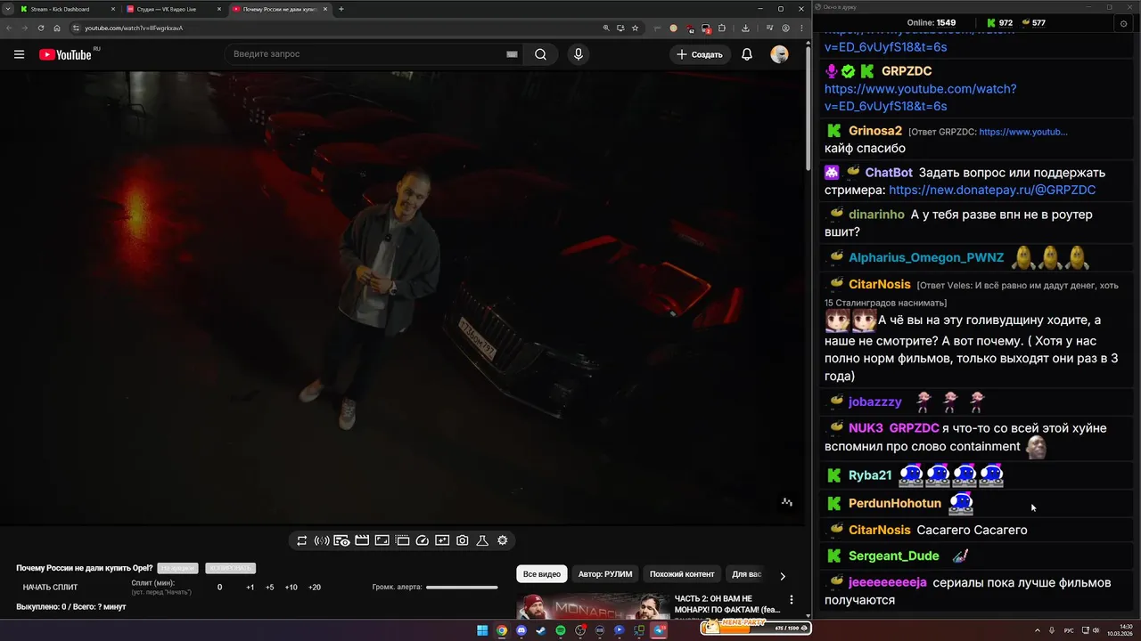Screen dimensions: 1141x641
Task: Open the donatepay link in ChatBot message
Action: pos(992,191)
